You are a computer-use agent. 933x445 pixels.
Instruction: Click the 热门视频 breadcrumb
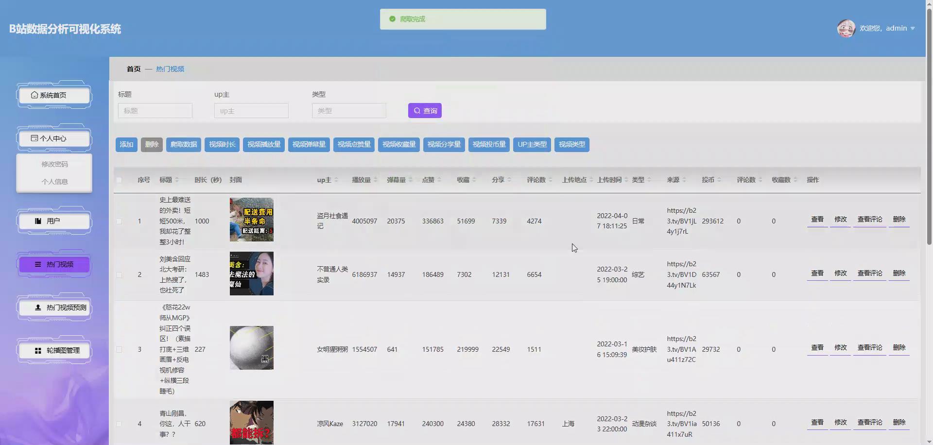pos(170,69)
